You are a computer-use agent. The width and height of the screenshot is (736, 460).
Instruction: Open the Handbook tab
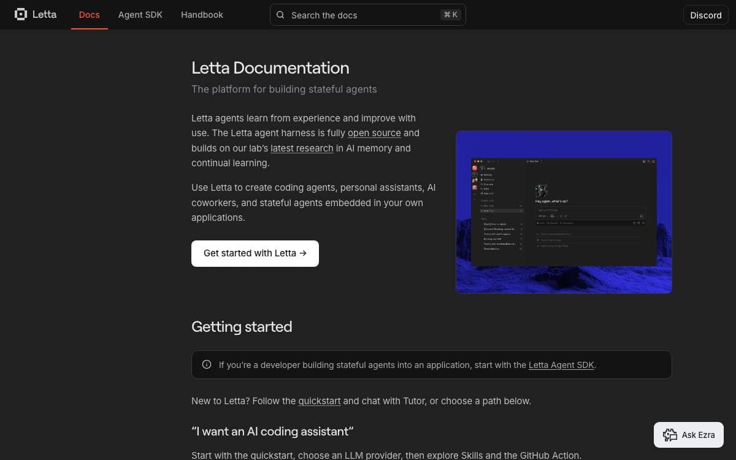click(202, 15)
